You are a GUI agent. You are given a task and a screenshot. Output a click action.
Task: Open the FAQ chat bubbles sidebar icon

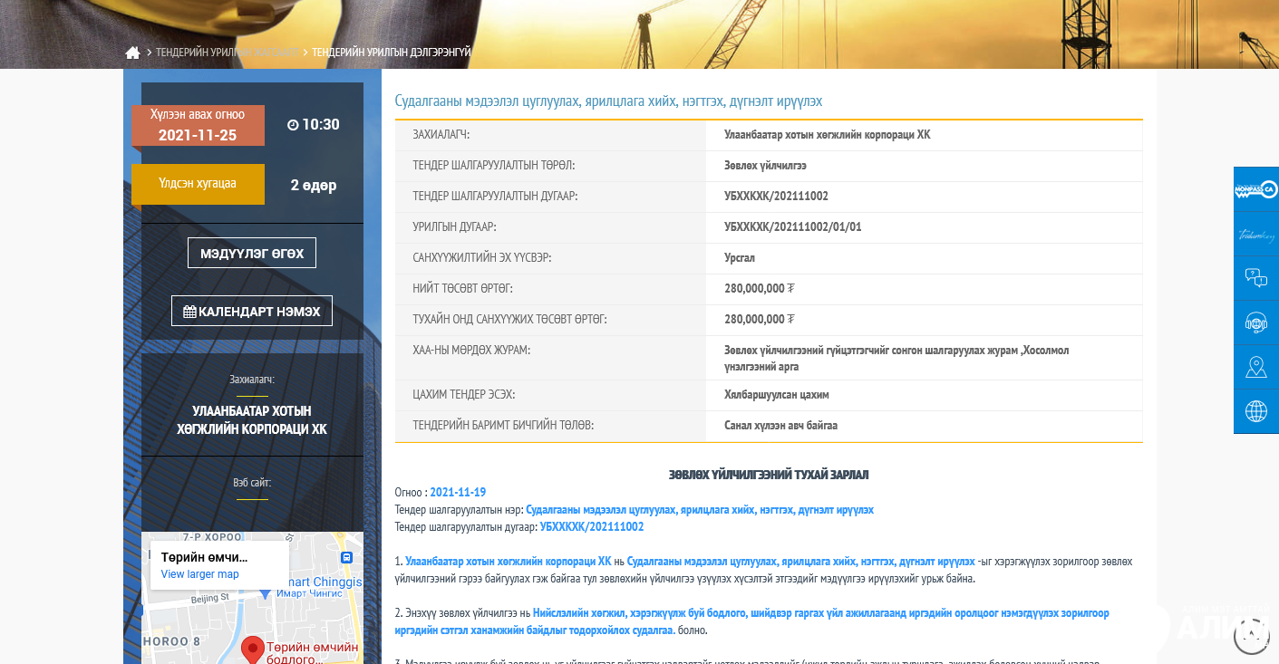point(1256,278)
